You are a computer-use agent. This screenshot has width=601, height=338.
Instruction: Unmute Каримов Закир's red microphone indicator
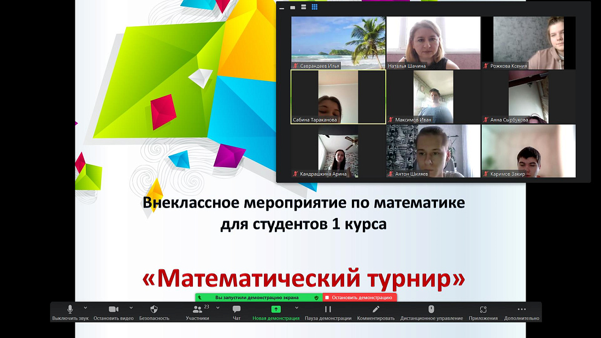tap(486, 174)
